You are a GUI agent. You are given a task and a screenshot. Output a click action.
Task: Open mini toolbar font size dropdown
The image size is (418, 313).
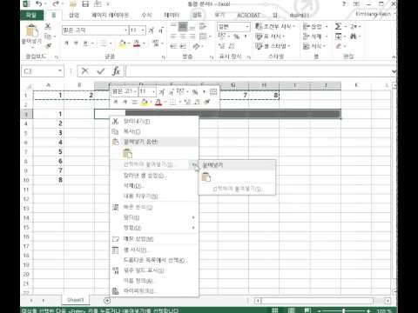(153, 92)
